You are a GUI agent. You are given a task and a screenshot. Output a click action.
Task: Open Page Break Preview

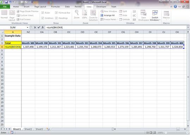(27, 11)
